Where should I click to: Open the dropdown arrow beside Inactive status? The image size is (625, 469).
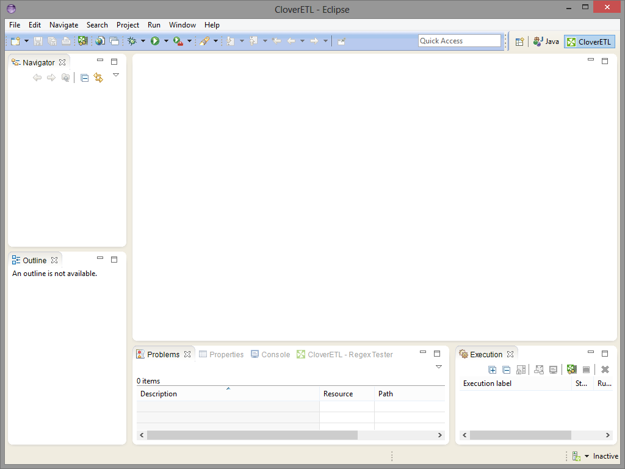587,456
